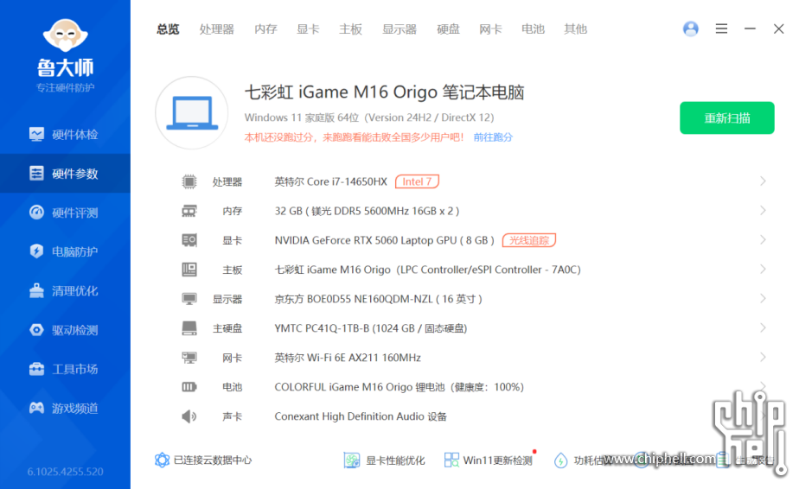Image resolution: width=799 pixels, height=489 pixels.
Task: Select 英特尔 Wi-Fi 6E AX211 text
Action: pyautogui.click(x=348, y=358)
